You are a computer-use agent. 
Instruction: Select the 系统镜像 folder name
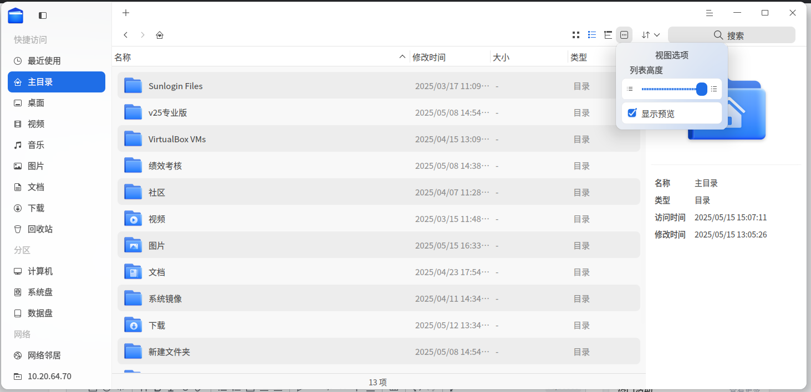click(165, 299)
